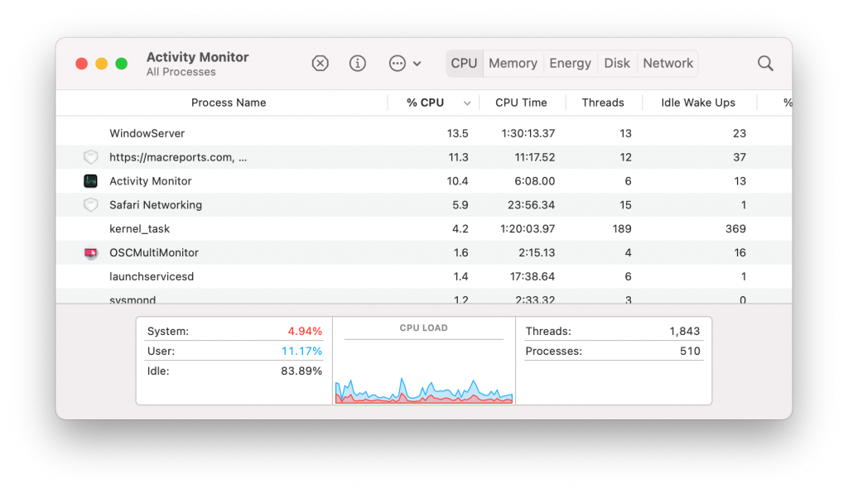Image resolution: width=848 pixels, height=493 pixels.
Task: Select the kernel_task process row
Action: [424, 229]
